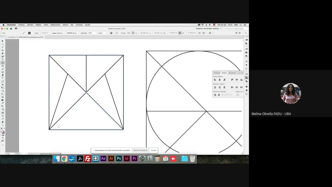Open the stroke weight (Trazo) dropdown
The width and height of the screenshot is (332, 187).
point(50,33)
